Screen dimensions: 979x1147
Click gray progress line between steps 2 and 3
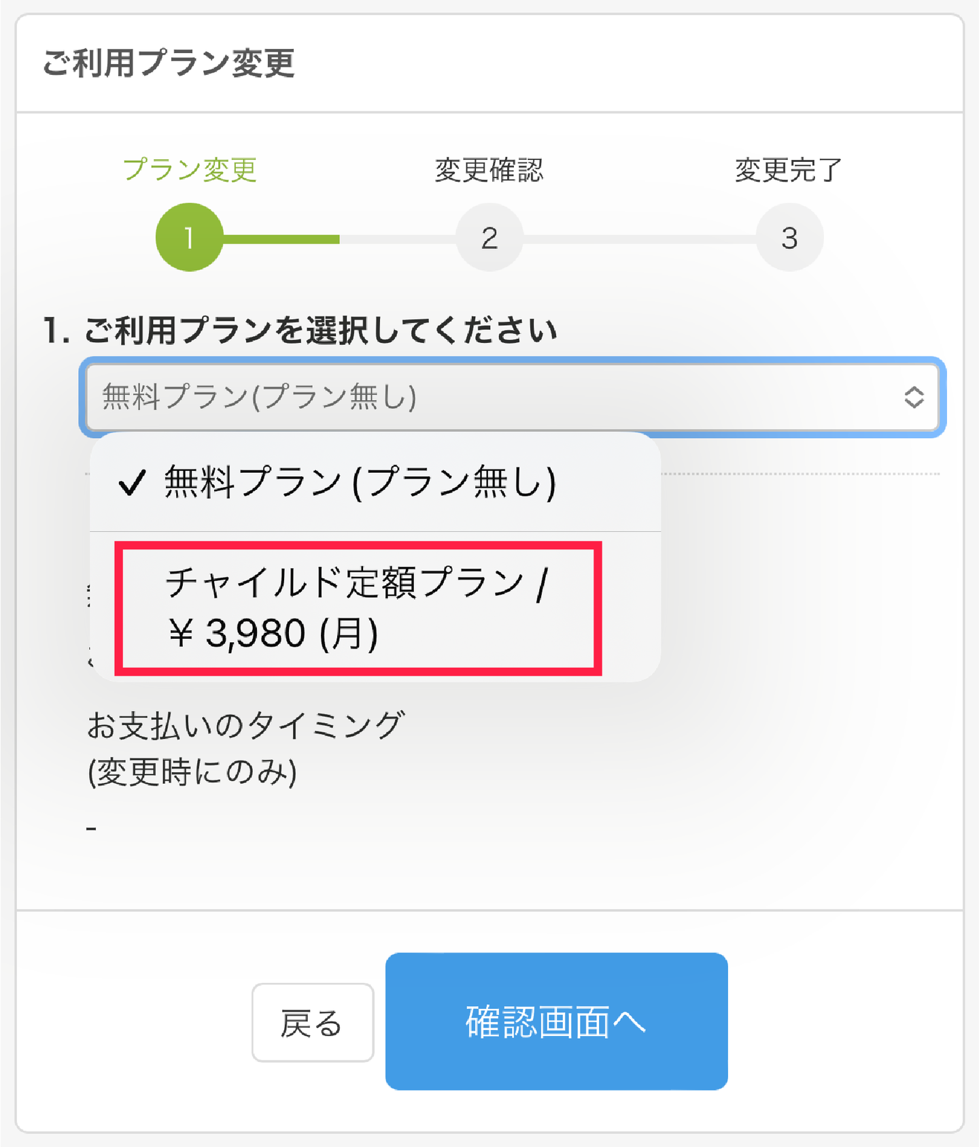coord(639,239)
